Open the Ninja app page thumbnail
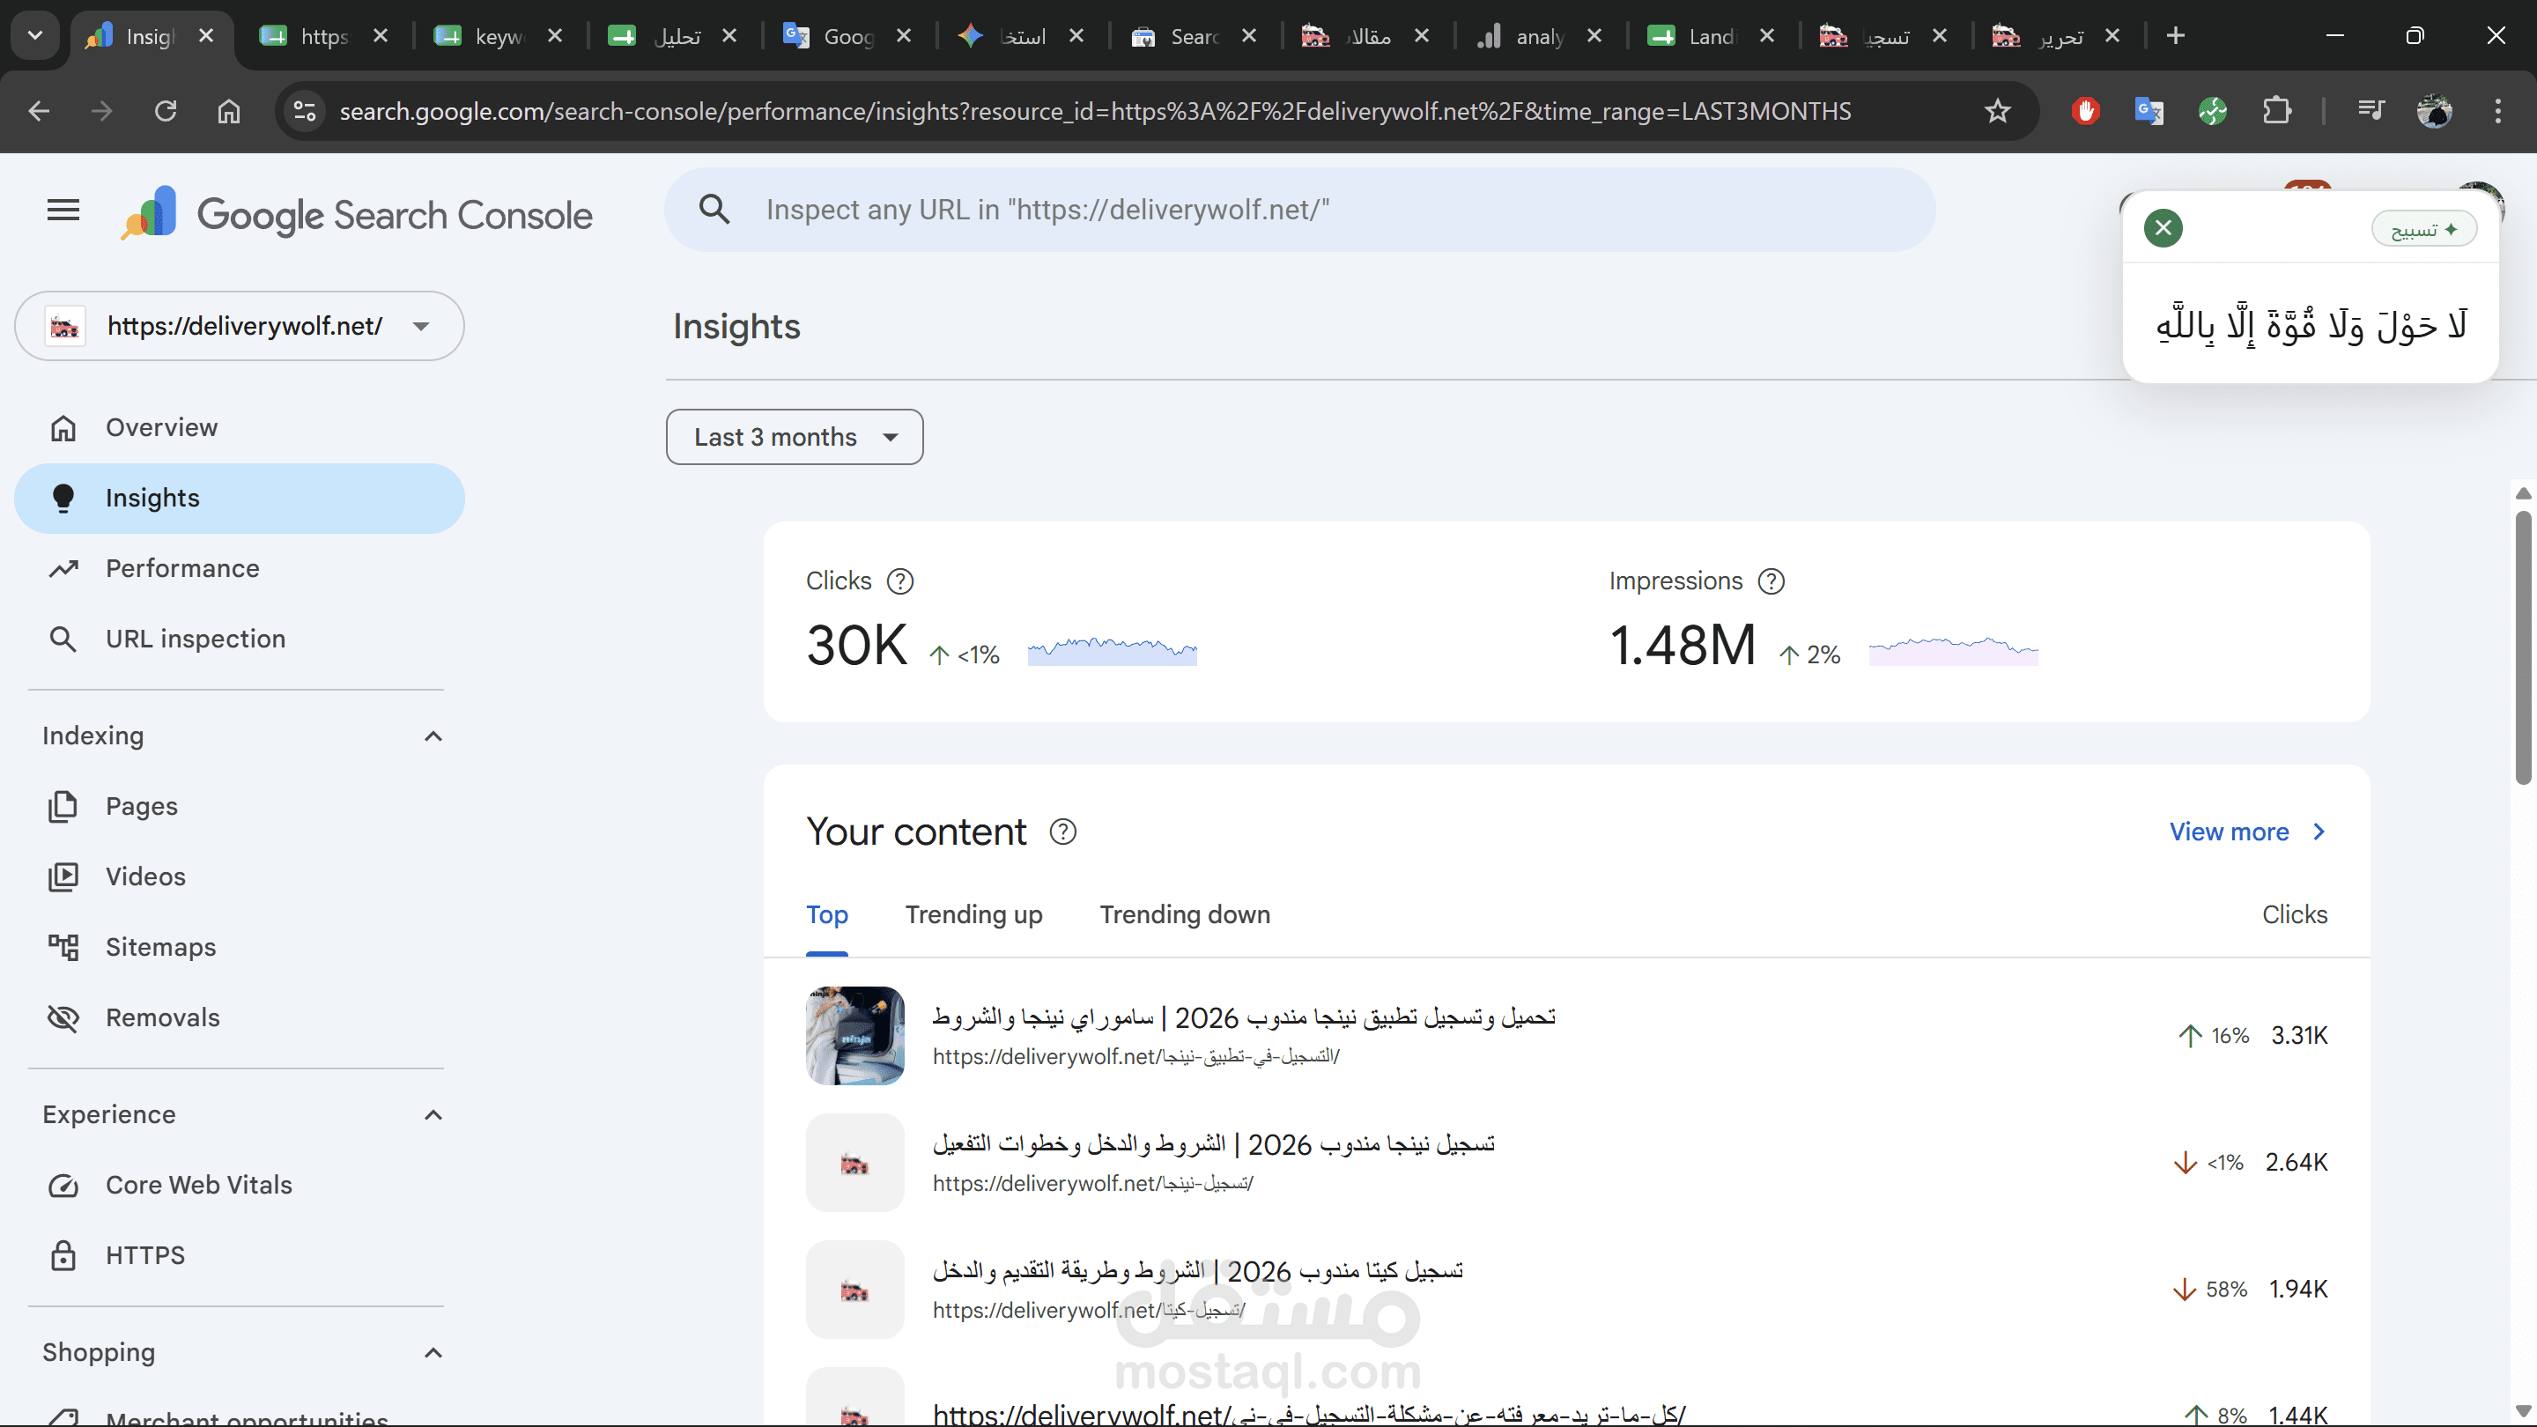The image size is (2537, 1427). pos(854,1036)
